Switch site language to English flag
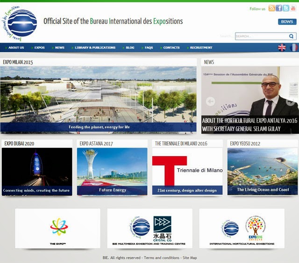 pos(282,48)
